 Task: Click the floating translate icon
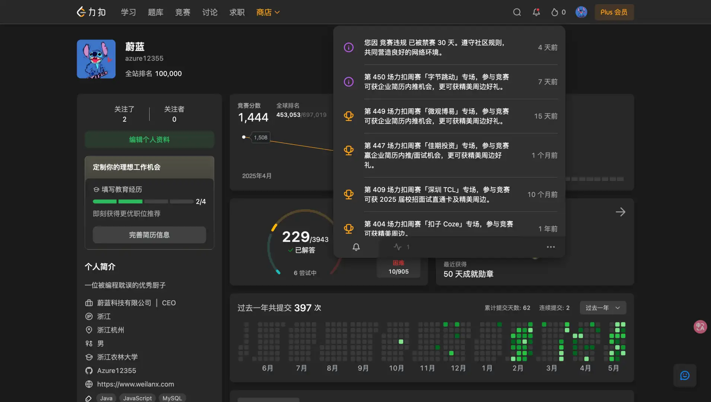point(699,326)
